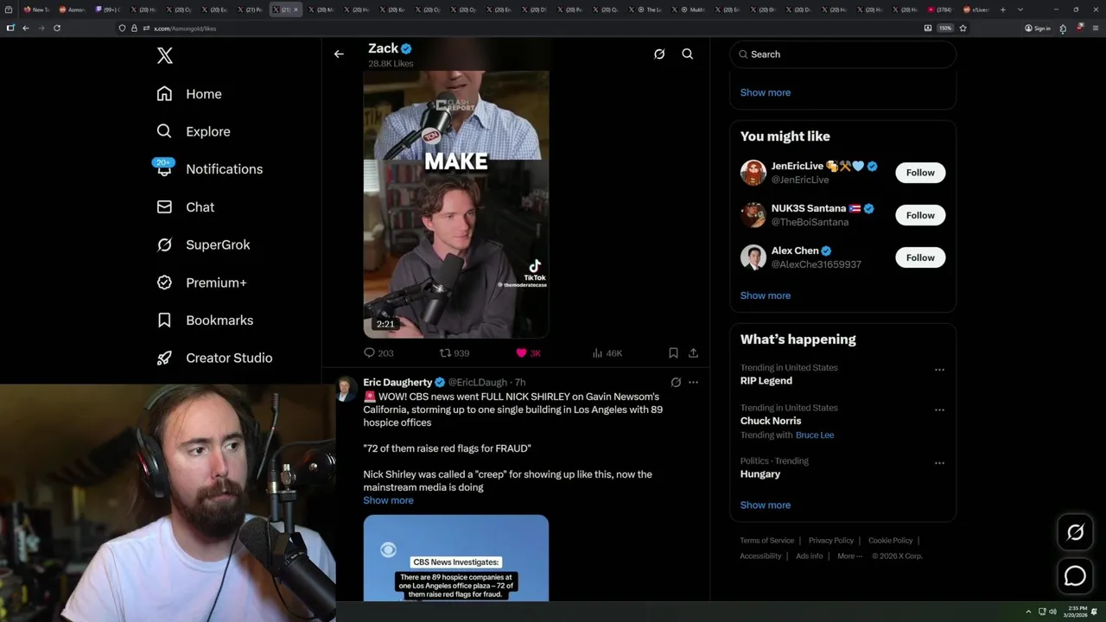This screenshot has width=1106, height=622.
Task: Open the Cookie Policy link
Action: click(x=890, y=540)
